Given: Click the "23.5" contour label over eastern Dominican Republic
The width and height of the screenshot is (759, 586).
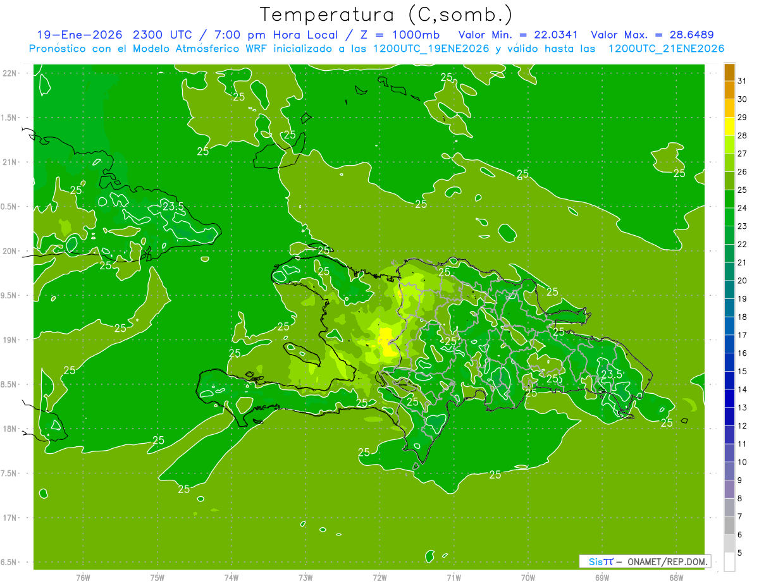Looking at the screenshot, I should pyautogui.click(x=612, y=374).
